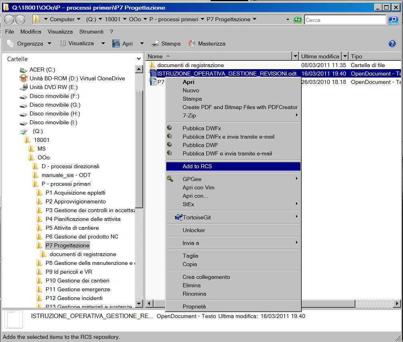Select D - processi direzionali folder
This screenshot has height=342, width=403.
[x=71, y=166]
